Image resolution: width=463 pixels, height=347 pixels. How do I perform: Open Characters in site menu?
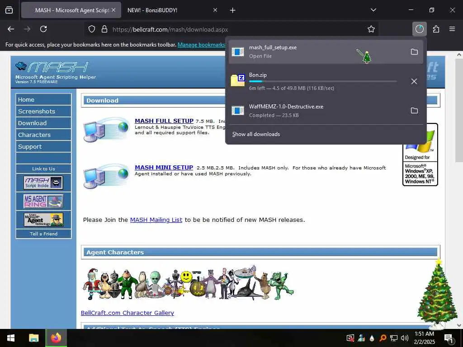click(x=43, y=135)
